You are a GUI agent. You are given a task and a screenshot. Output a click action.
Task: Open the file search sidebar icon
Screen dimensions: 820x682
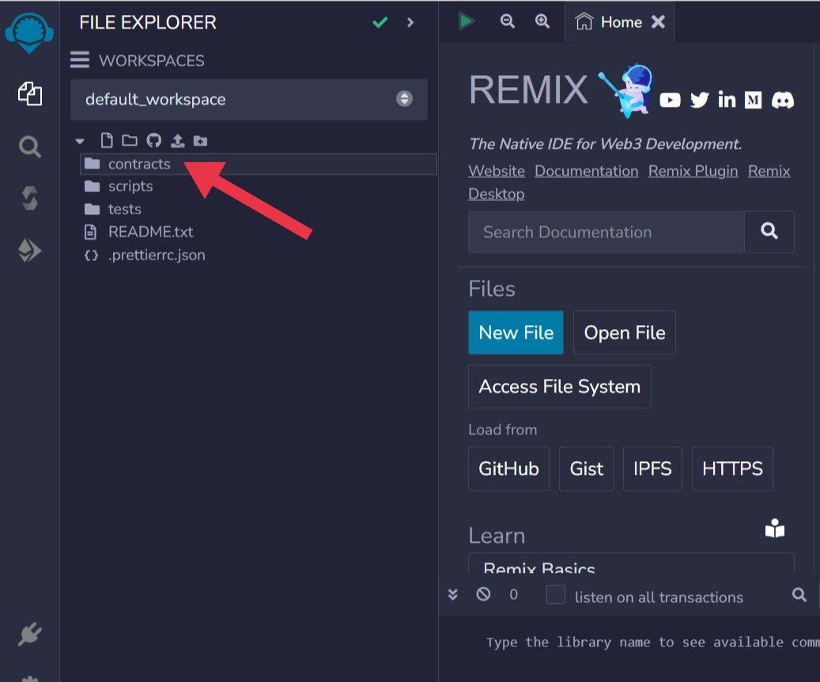click(30, 147)
